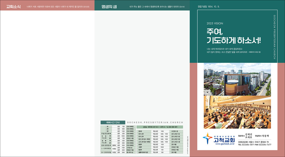Open the www.gocheok.or.kr website link
285x157 pixels.
225,144
